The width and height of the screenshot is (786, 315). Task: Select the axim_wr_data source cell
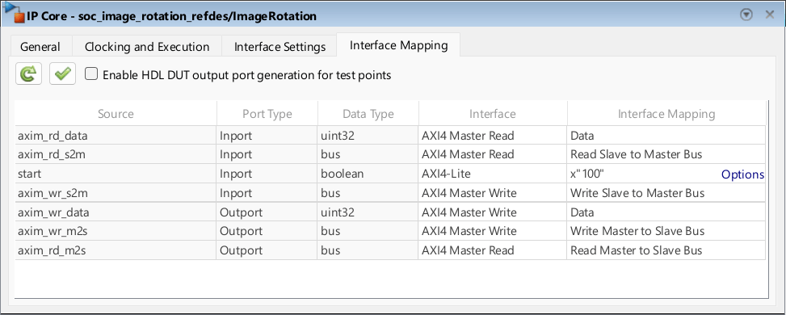pyautogui.click(x=116, y=212)
